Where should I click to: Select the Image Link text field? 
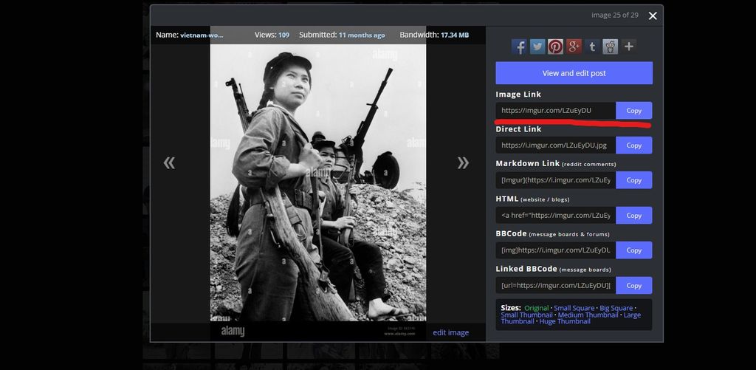pos(555,111)
